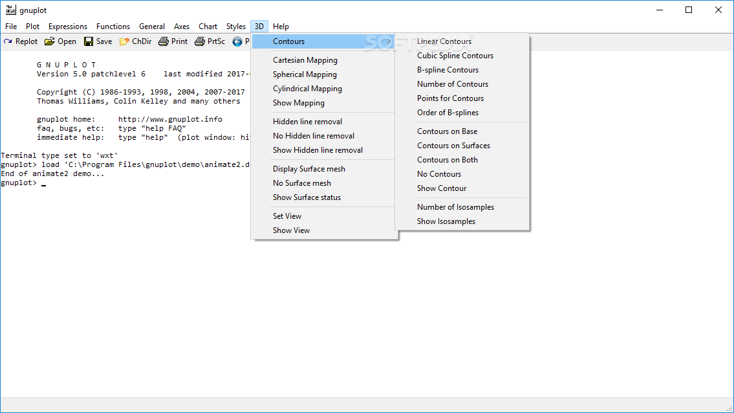Click the gnuplot> command prompt line
The height and width of the screenshot is (413, 734).
[x=23, y=183]
